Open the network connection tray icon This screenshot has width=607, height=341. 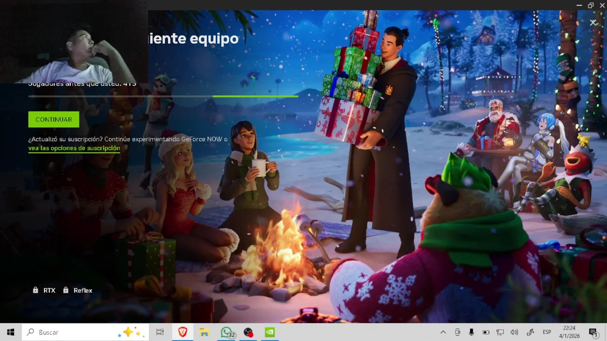(x=500, y=332)
